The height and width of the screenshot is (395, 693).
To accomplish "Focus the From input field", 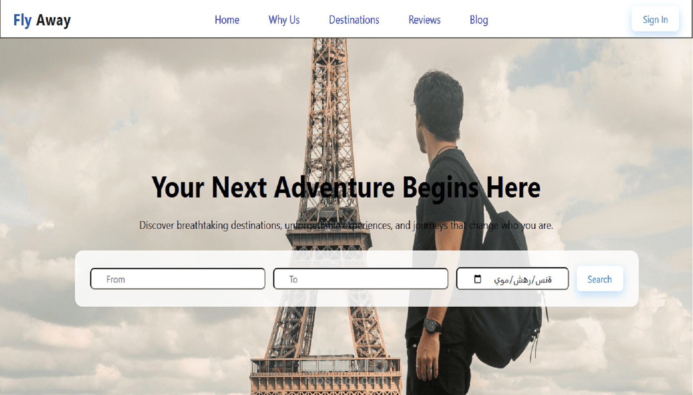I will (178, 279).
